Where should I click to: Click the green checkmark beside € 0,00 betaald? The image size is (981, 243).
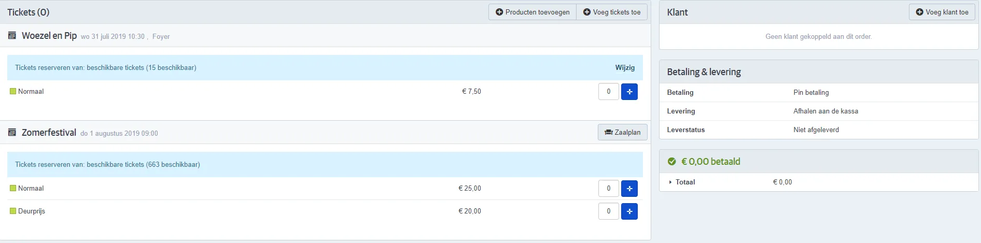click(x=671, y=162)
